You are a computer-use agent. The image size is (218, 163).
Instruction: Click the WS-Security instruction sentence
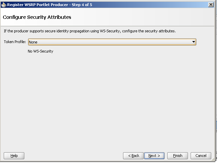pyautogui.click(x=90, y=31)
